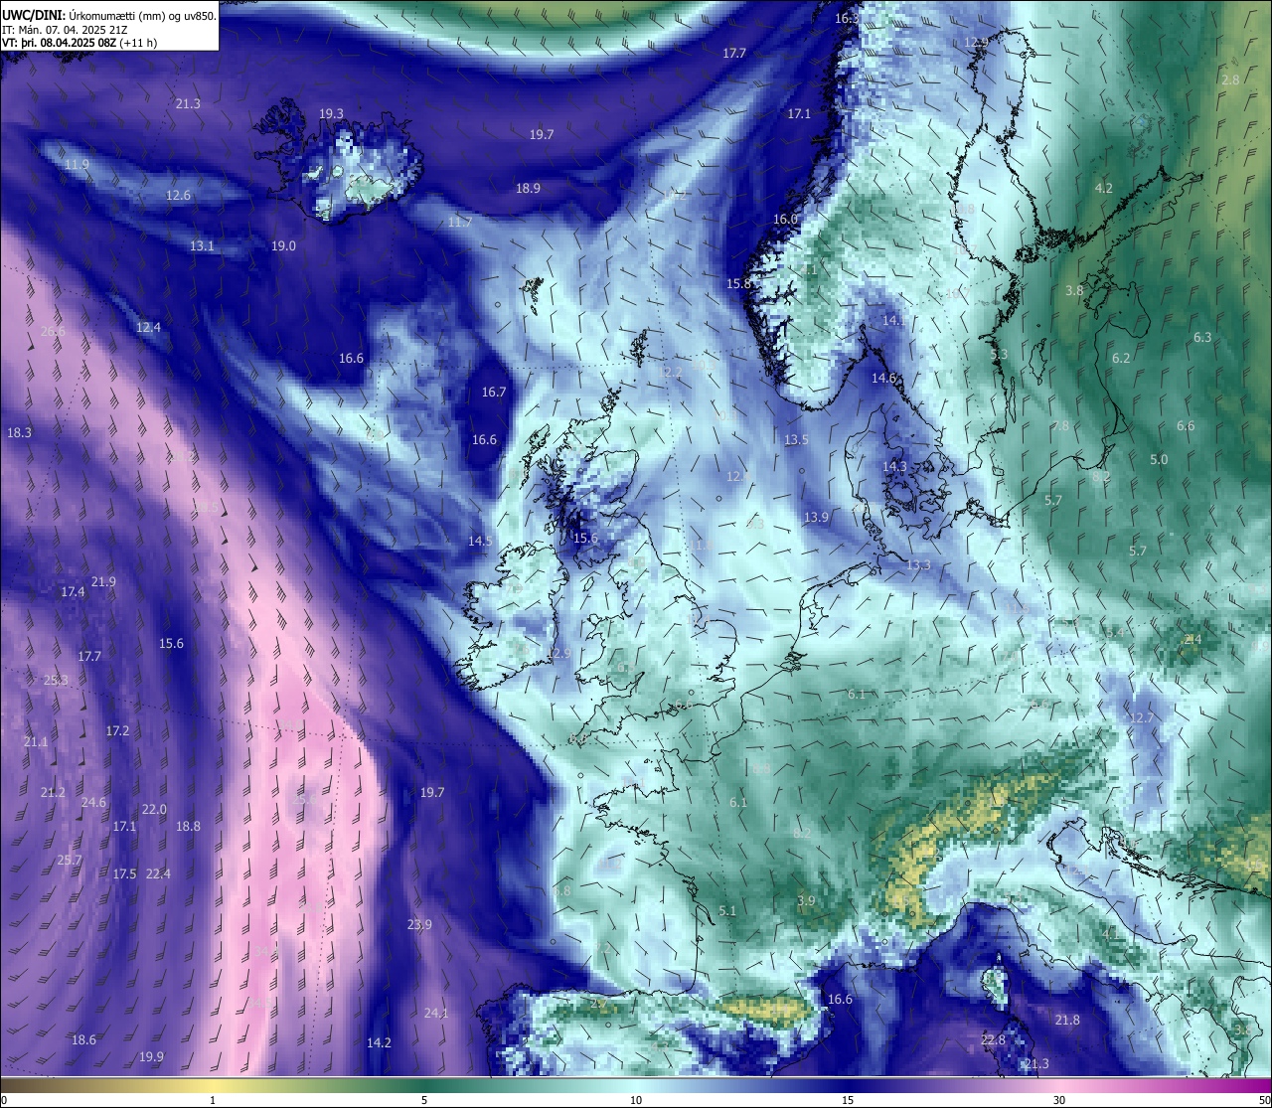Viewport: 1272px width, 1108px height.
Task: Click the 25.7 map value
Action: tap(70, 861)
